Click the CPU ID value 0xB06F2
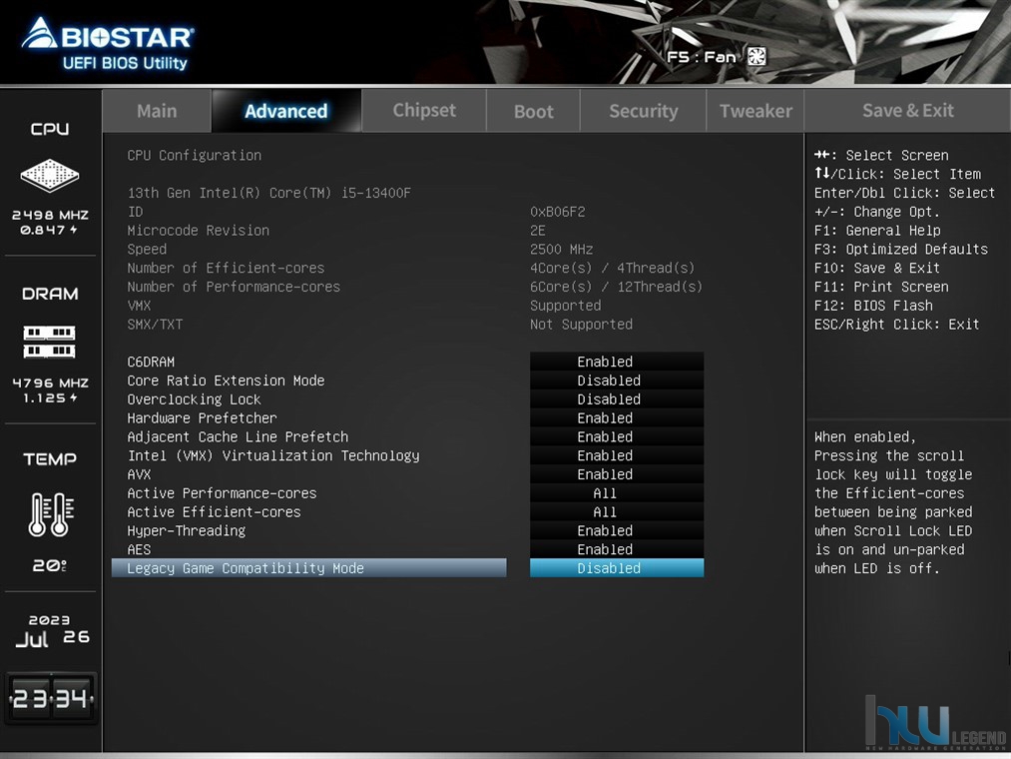 (558, 212)
